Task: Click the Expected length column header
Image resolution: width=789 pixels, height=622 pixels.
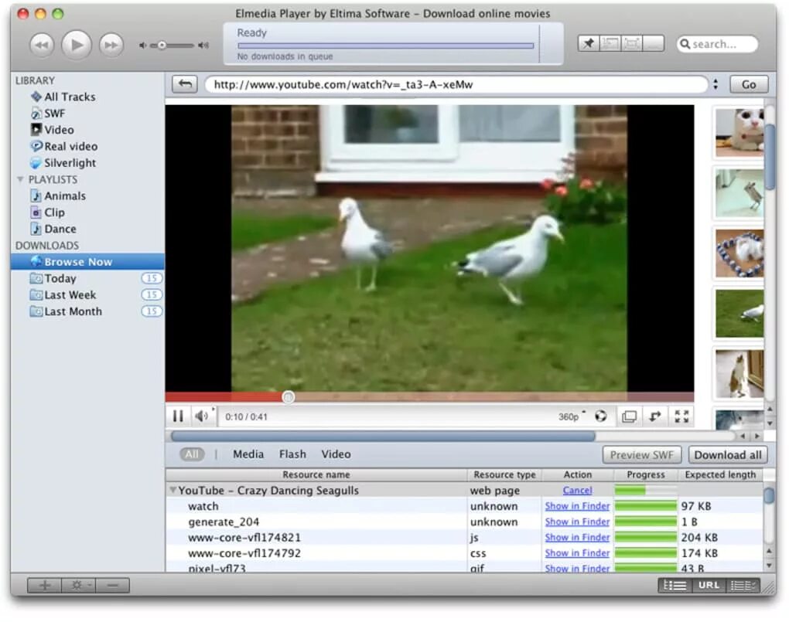Action: (x=720, y=474)
